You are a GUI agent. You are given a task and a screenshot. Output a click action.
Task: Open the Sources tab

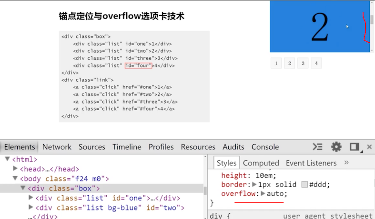click(x=92, y=147)
